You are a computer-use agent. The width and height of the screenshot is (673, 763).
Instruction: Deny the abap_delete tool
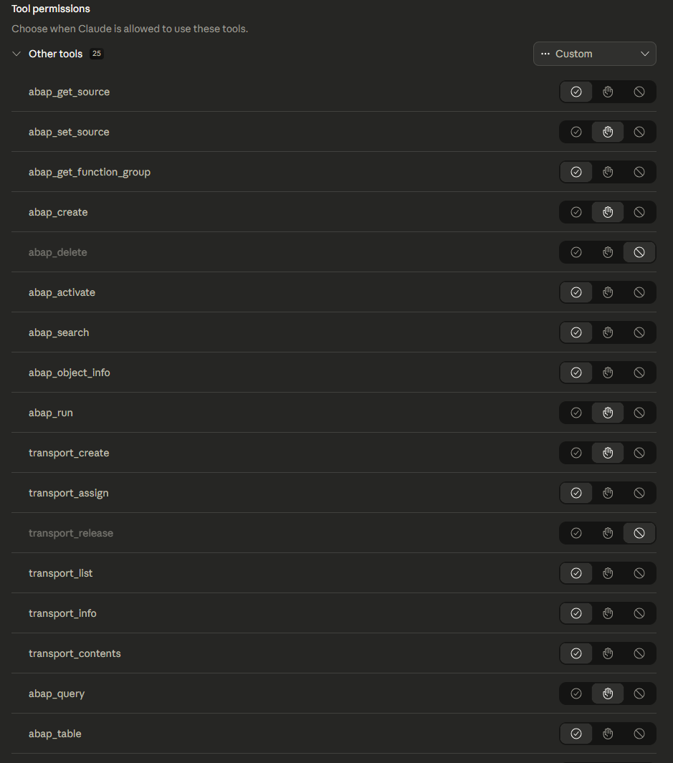pos(639,252)
